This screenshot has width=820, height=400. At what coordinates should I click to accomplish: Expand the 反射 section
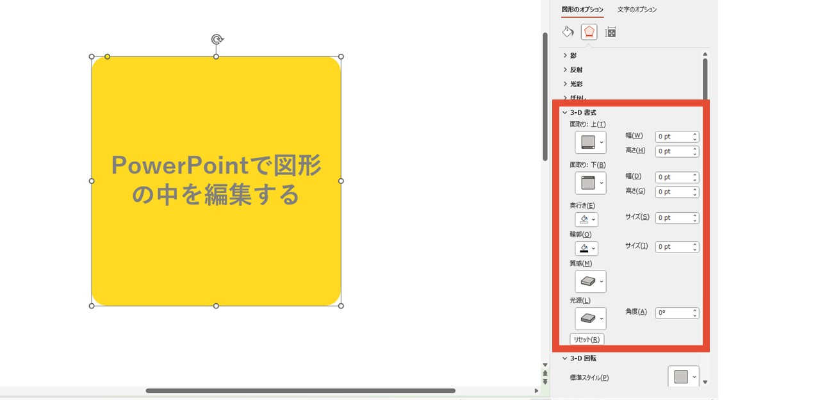tap(573, 70)
